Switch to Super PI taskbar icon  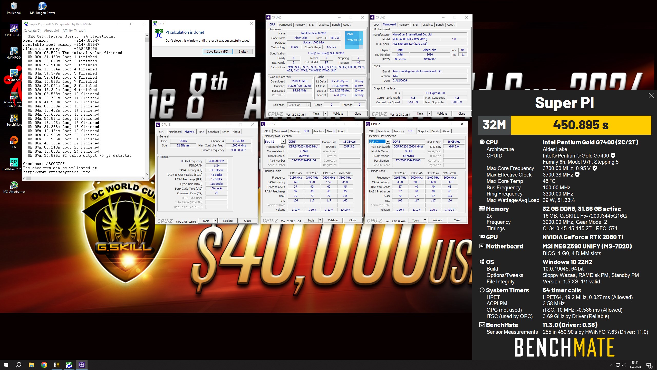click(x=69, y=365)
